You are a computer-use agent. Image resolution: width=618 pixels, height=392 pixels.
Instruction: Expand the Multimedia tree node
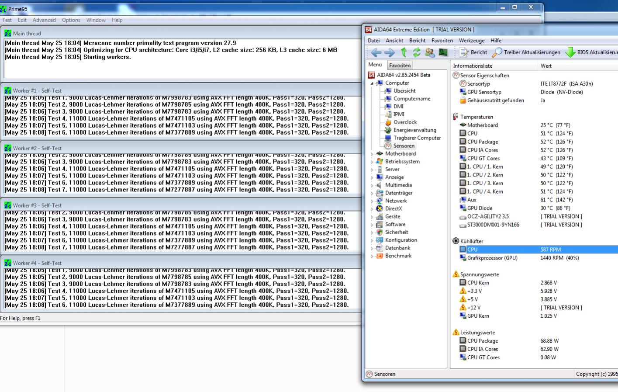click(373, 185)
